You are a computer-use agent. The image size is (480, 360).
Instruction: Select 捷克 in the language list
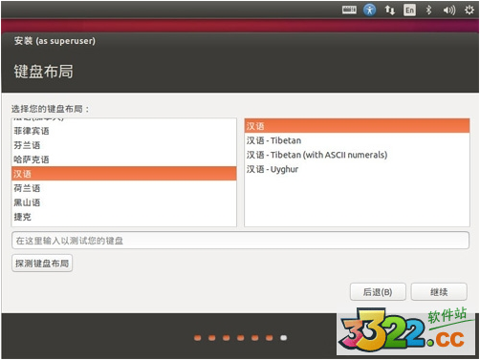[x=124, y=217]
